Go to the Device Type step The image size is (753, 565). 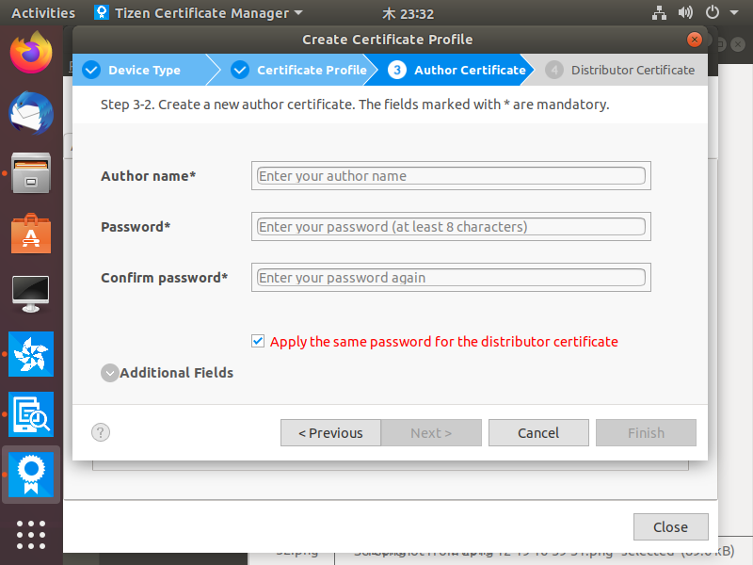point(144,70)
